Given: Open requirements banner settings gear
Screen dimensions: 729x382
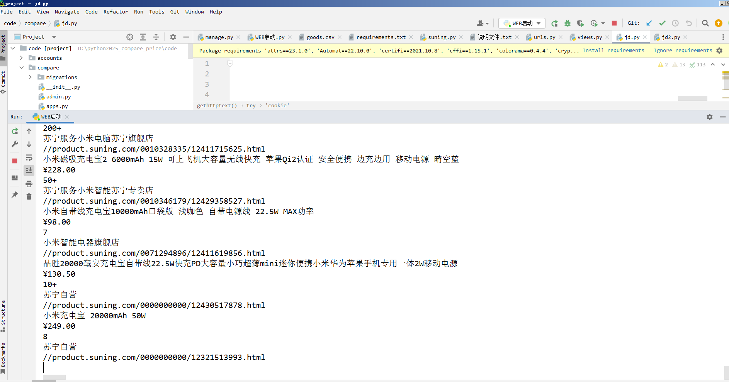Looking at the screenshot, I should tap(719, 51).
